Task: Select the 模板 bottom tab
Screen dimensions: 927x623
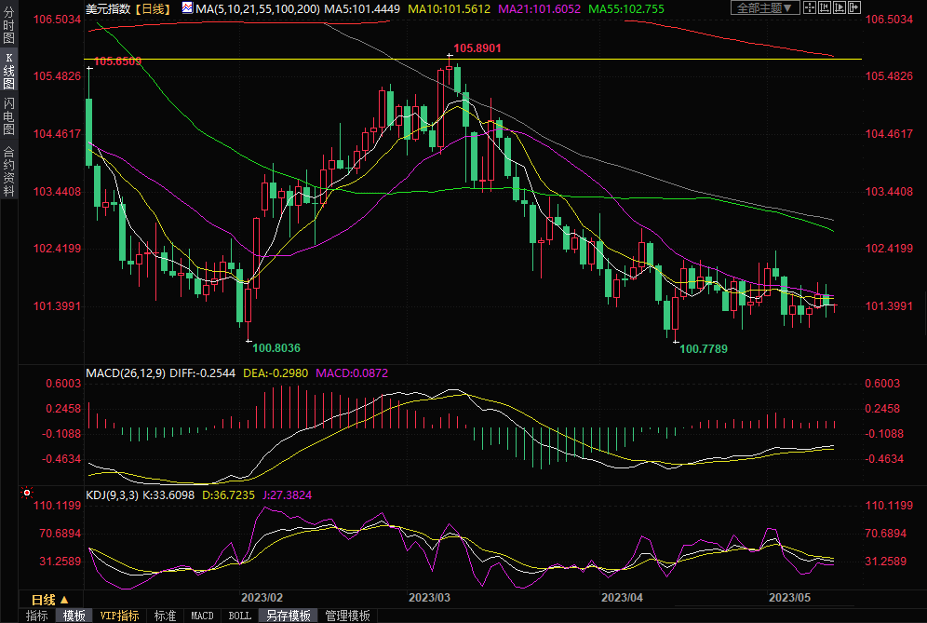Action: [74, 616]
